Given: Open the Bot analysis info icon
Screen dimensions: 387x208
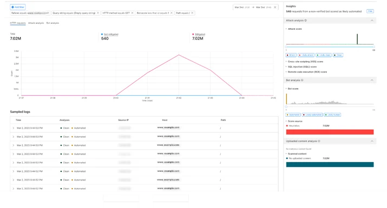Looking at the screenshot, I should tap(302, 80).
